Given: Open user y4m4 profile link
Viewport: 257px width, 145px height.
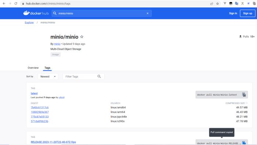Looking at the screenshot, I should pos(61,97).
